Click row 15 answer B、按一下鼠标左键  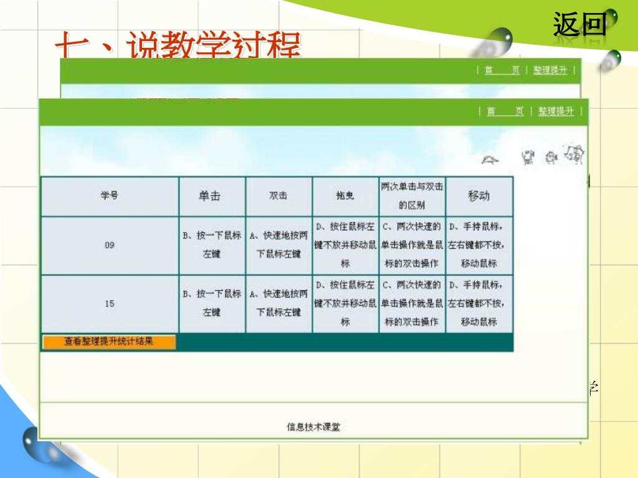pos(212,304)
